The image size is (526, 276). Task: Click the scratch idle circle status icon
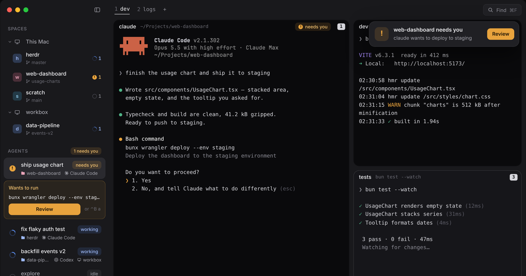coord(94,96)
